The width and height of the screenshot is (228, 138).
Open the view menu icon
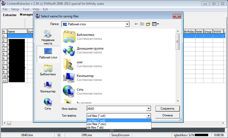[x=155, y=24]
